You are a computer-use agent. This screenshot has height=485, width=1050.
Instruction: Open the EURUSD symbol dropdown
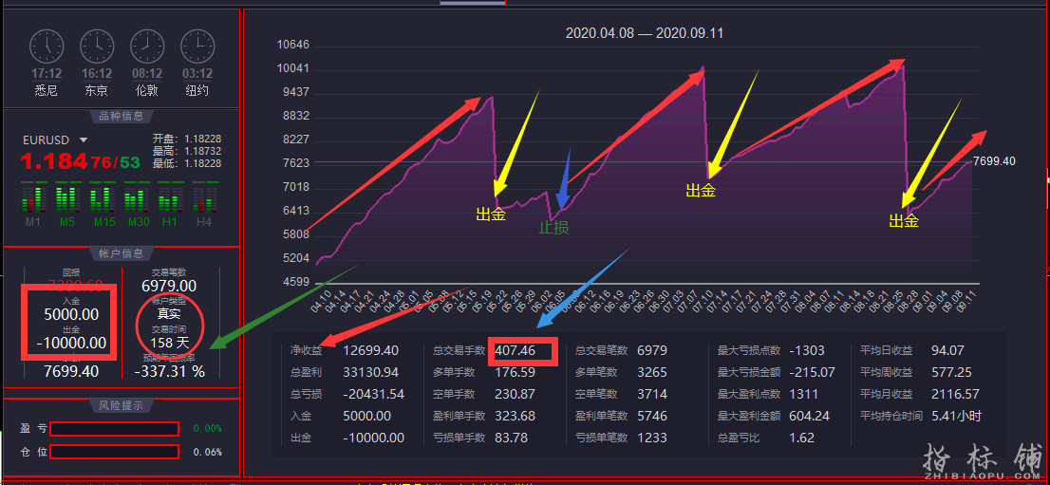pyautogui.click(x=84, y=140)
